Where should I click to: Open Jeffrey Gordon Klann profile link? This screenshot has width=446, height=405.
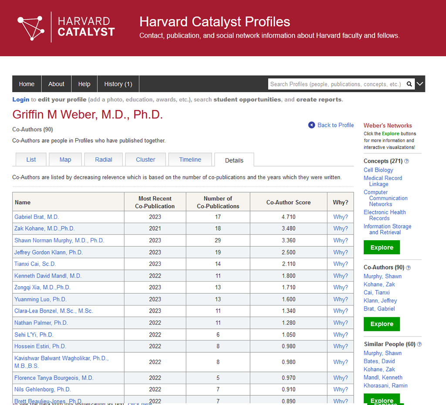[49, 252]
